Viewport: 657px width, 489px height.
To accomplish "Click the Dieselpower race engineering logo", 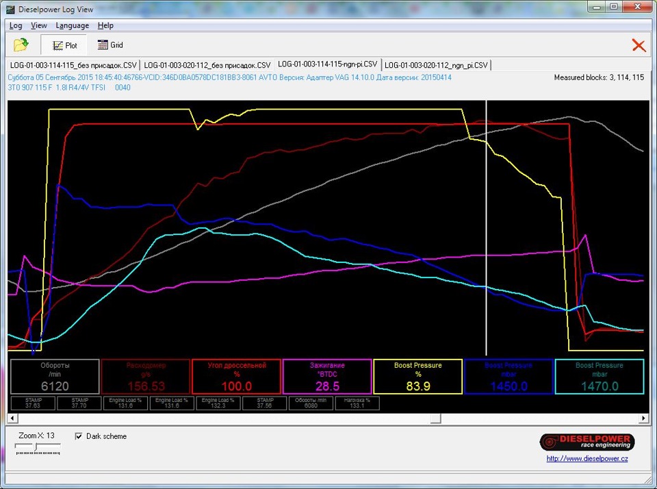I will tap(587, 442).
